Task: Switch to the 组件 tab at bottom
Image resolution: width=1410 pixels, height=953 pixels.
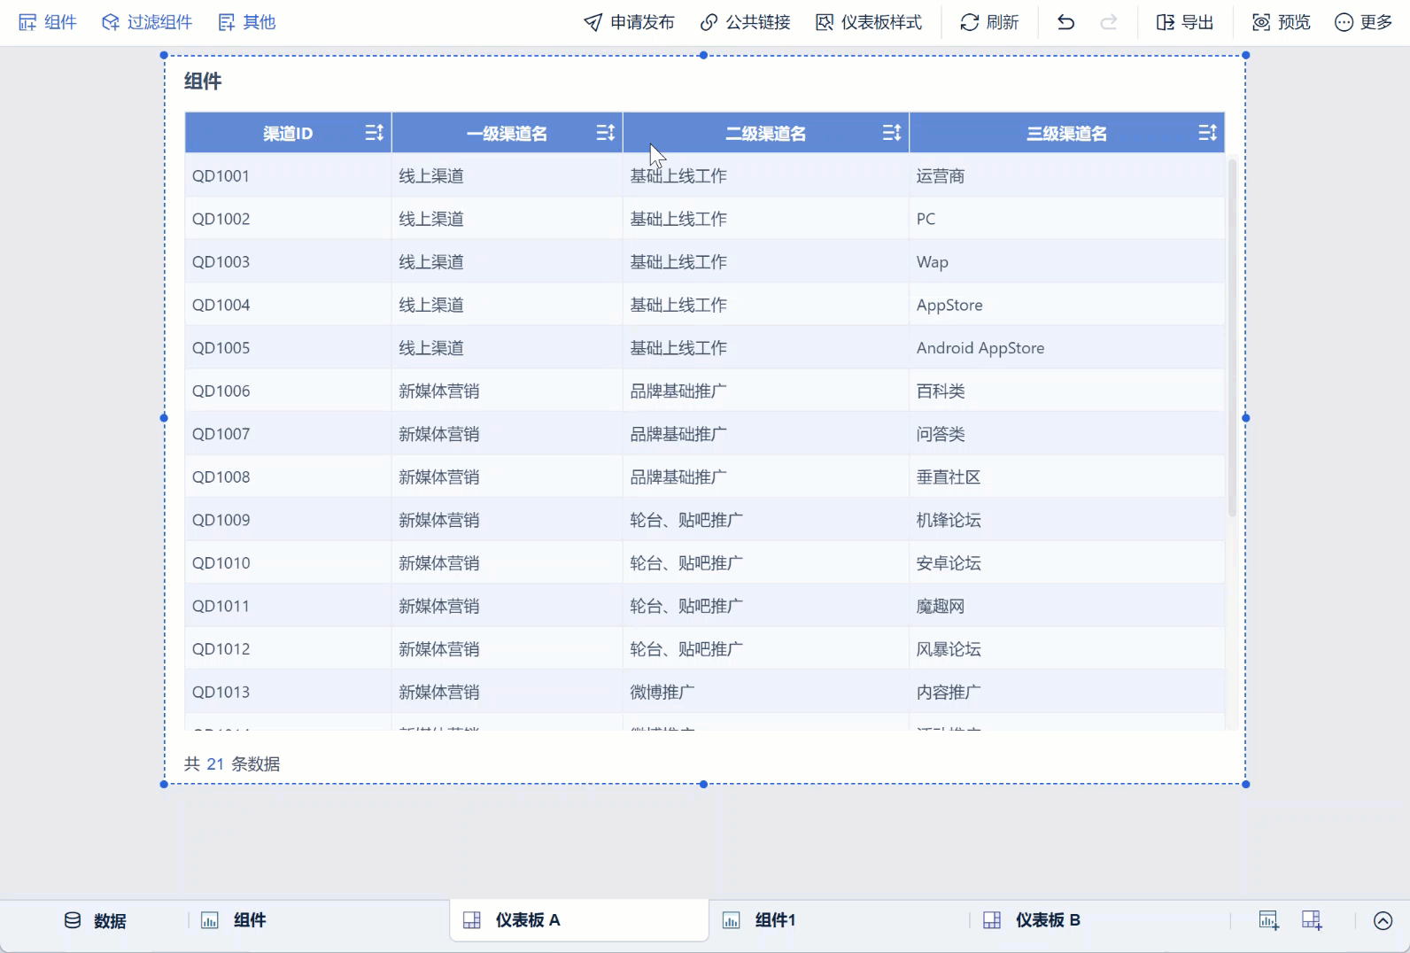Action: [x=234, y=920]
